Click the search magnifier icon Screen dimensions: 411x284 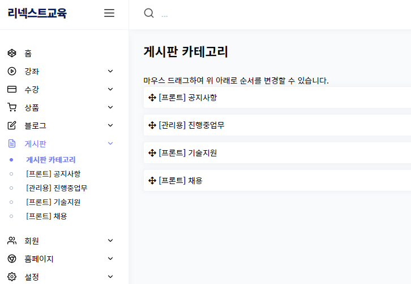[149, 13]
